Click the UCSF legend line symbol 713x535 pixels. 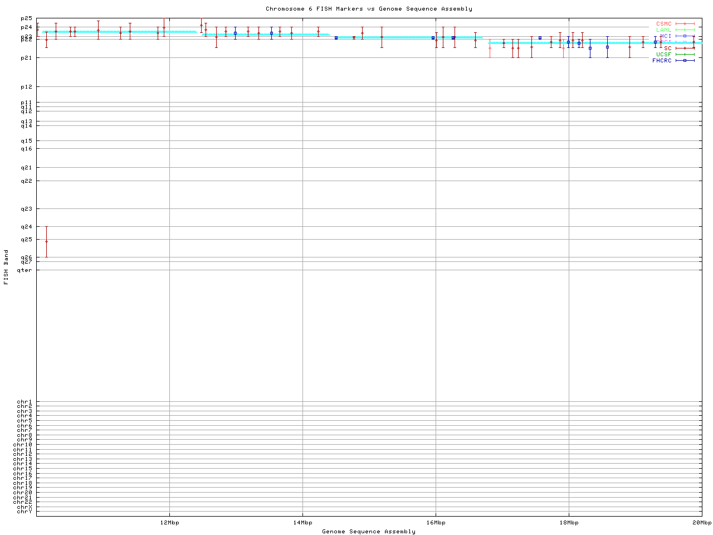click(x=685, y=55)
